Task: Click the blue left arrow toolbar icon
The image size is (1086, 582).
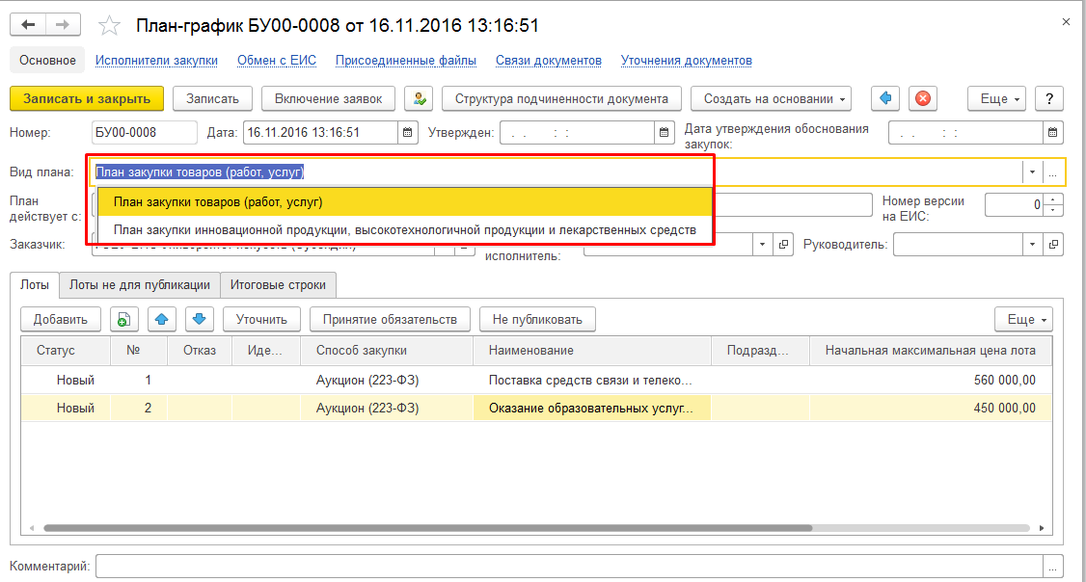Action: tap(884, 99)
